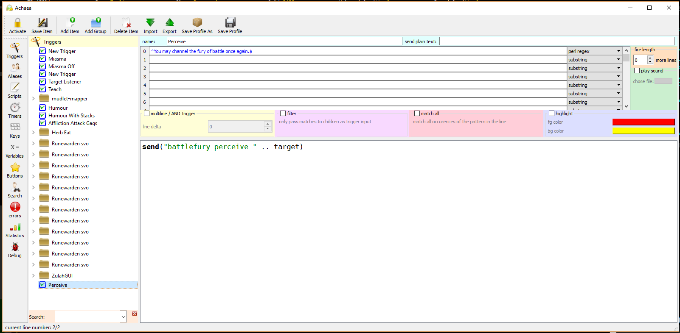Click Save Item in toolbar

pyautogui.click(x=42, y=26)
